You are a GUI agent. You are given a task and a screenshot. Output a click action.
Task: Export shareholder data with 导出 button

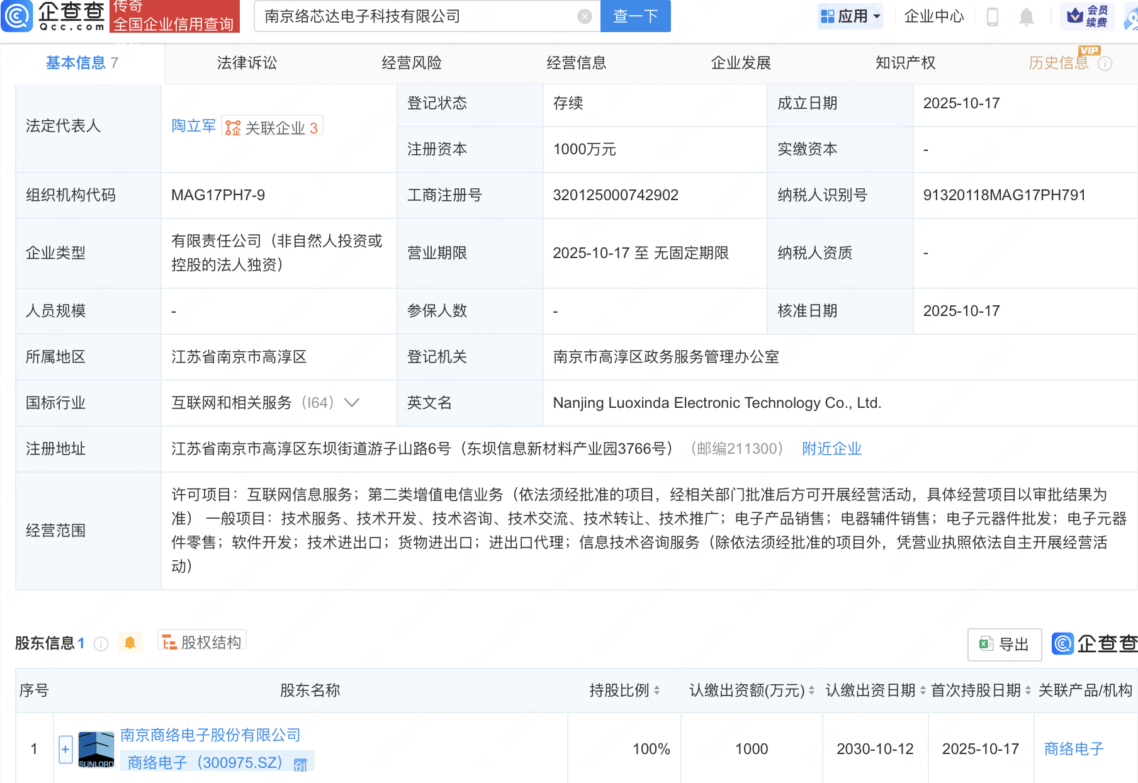pyautogui.click(x=1004, y=644)
